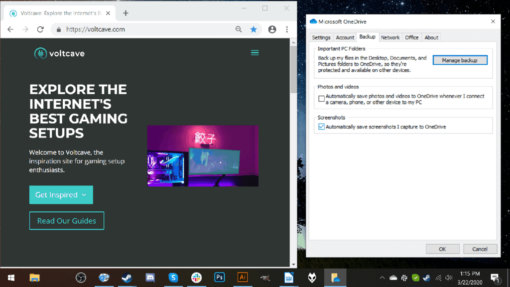Click the Chrome scrollbar down arrow
The image size is (510, 287).
(x=293, y=265)
